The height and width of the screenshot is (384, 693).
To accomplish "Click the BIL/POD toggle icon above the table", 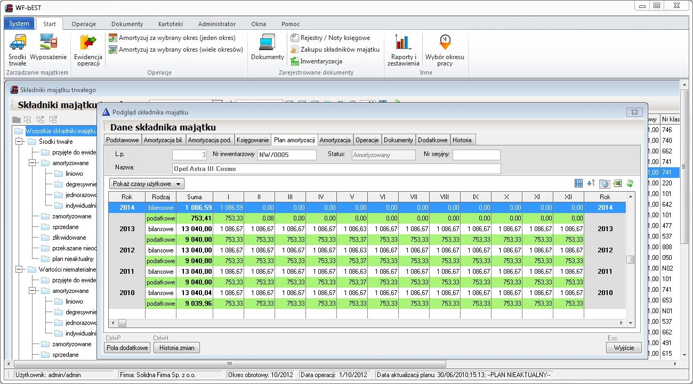I will tap(578, 183).
